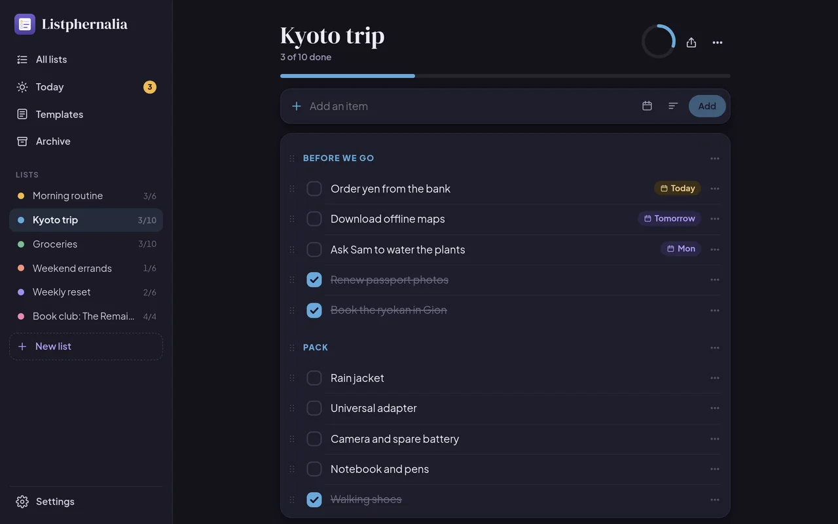Viewport: 838px width, 524px height.
Task: Click the plus icon beside Add an item
Action: (297, 106)
